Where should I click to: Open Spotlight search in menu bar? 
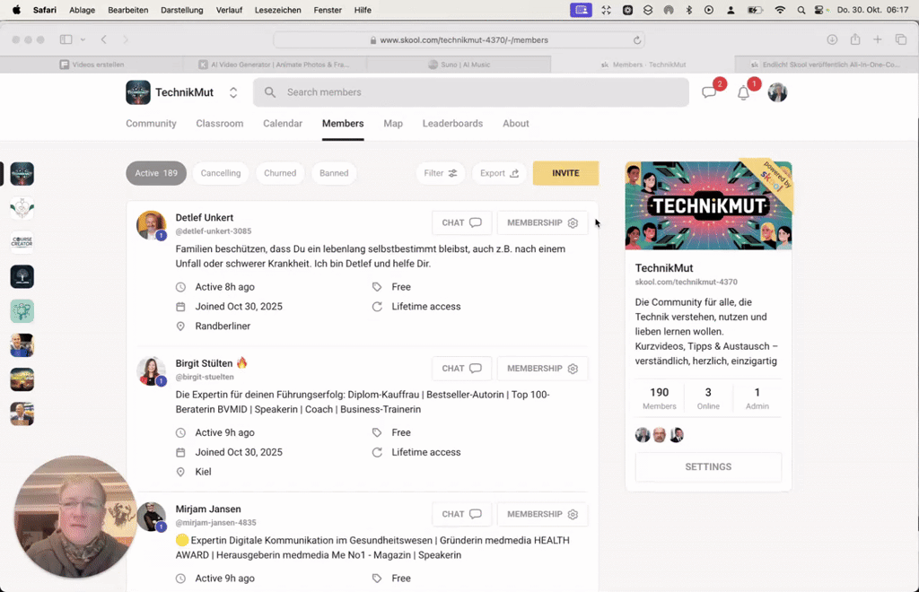tap(801, 10)
